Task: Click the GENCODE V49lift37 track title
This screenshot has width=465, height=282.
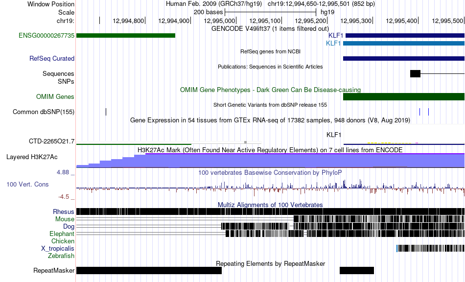Action: [270, 29]
